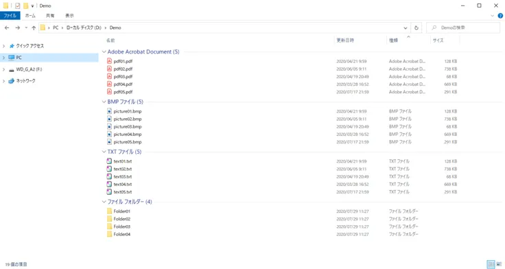Screen dimensions: 505x269
Task: Go back with the back arrow
Action: coord(7,27)
